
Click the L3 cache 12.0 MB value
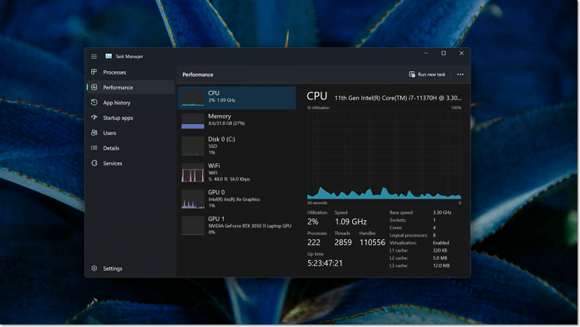442,265
